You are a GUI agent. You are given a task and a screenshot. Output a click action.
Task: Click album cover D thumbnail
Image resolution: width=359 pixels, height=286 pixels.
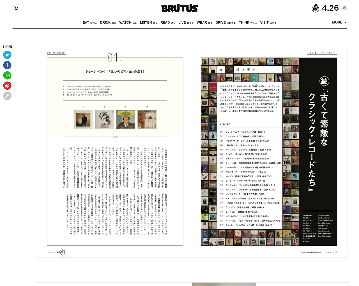pos(147,119)
